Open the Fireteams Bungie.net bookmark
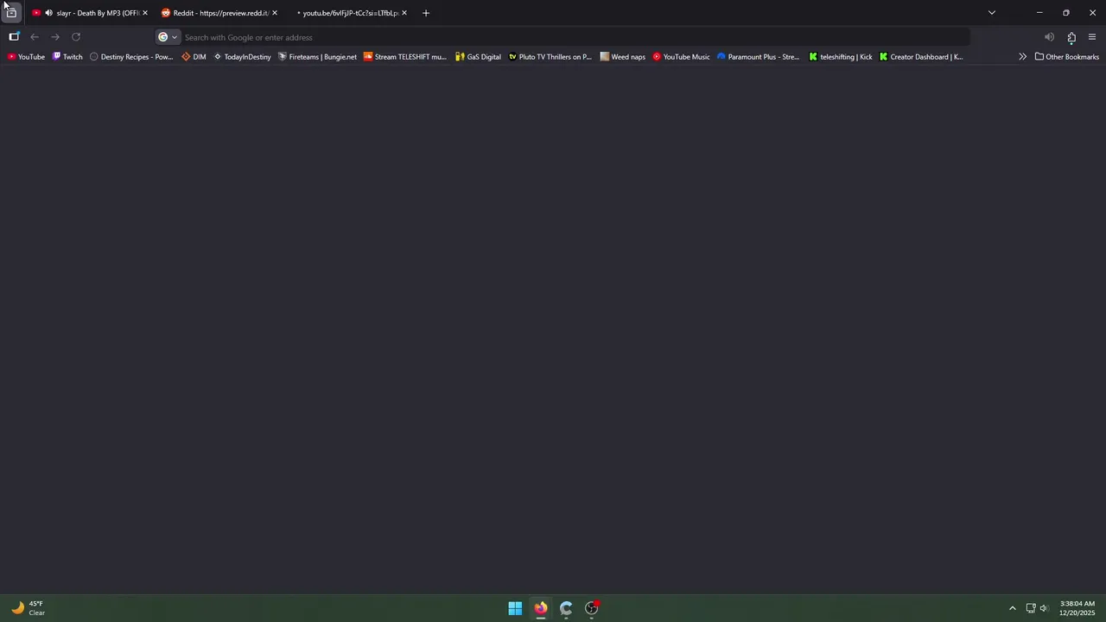Screen dimensions: 1106x622 pos(317,57)
